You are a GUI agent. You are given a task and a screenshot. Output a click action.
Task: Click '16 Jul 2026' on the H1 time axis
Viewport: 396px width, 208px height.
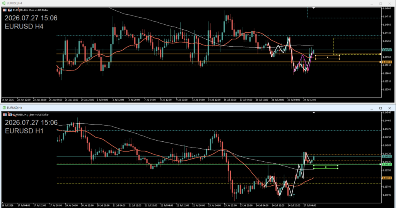[x=8, y=205]
